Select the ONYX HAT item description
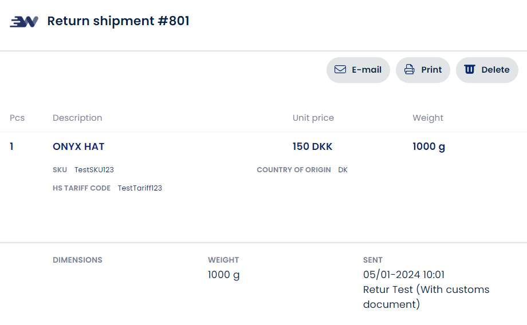The image size is (527, 325). click(x=78, y=146)
